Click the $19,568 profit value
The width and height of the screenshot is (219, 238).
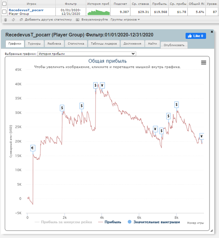161,12
